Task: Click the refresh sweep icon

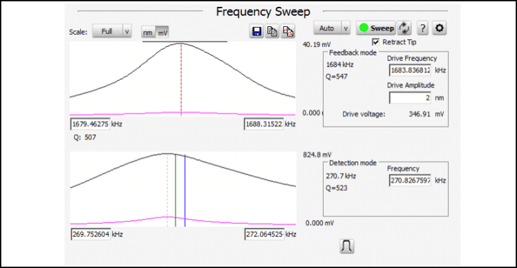Action: click(404, 28)
